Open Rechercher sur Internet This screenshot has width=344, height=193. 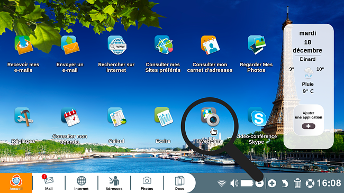(117, 45)
